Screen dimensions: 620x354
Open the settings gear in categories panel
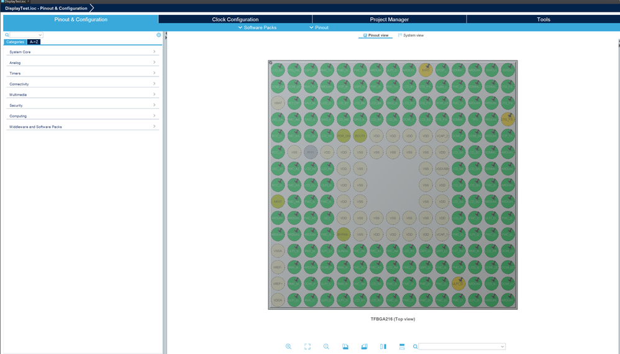158,35
